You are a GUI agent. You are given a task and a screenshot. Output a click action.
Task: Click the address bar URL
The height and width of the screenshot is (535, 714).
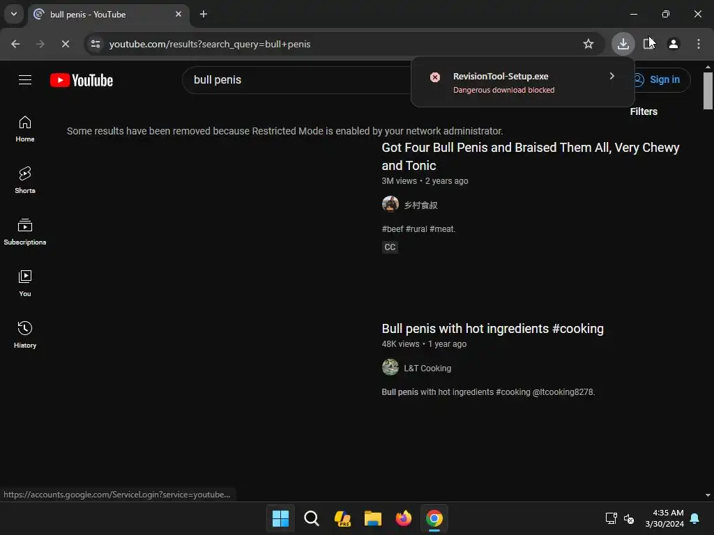[210, 44]
